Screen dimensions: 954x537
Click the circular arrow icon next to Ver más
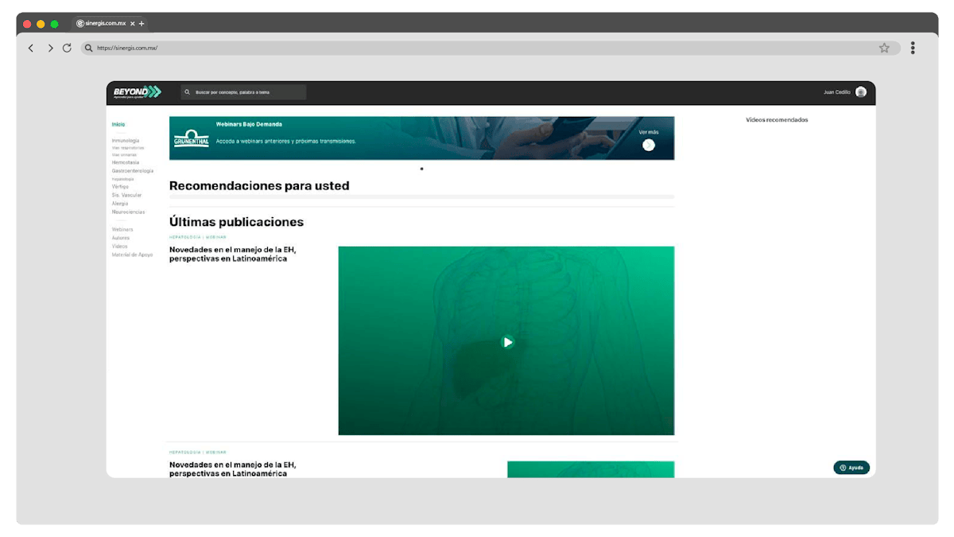[649, 144]
